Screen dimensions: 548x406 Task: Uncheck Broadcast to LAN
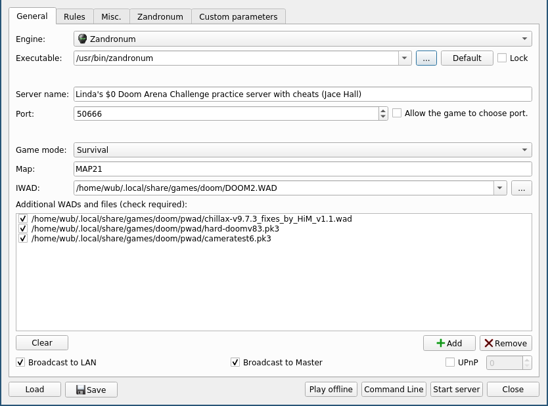[21, 362]
